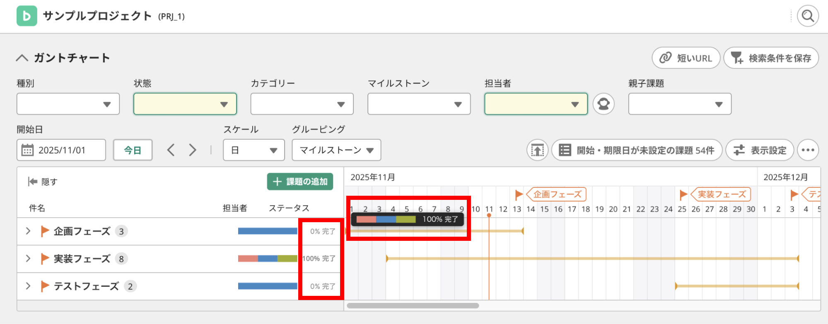Image resolution: width=828 pixels, height=324 pixels.
Task: Click the 今日 button
Action: tap(133, 150)
